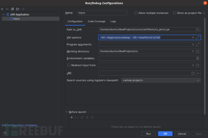208x138 pixels.
Task: Switch to the Code Coverage tab
Action: click(96, 21)
